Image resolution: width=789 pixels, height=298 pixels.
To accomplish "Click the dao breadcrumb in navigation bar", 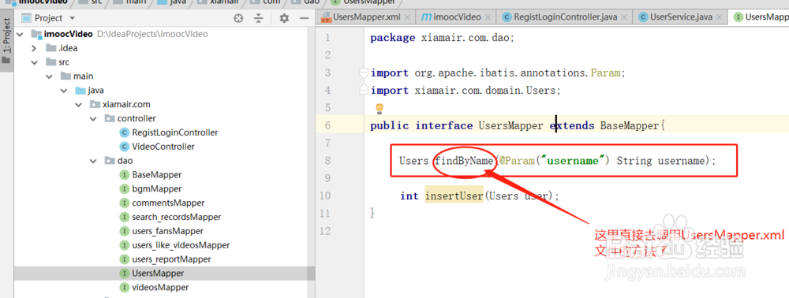I will (x=306, y=2).
